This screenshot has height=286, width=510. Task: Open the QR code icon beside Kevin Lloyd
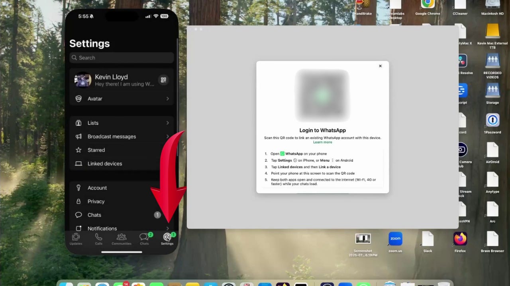[163, 80]
